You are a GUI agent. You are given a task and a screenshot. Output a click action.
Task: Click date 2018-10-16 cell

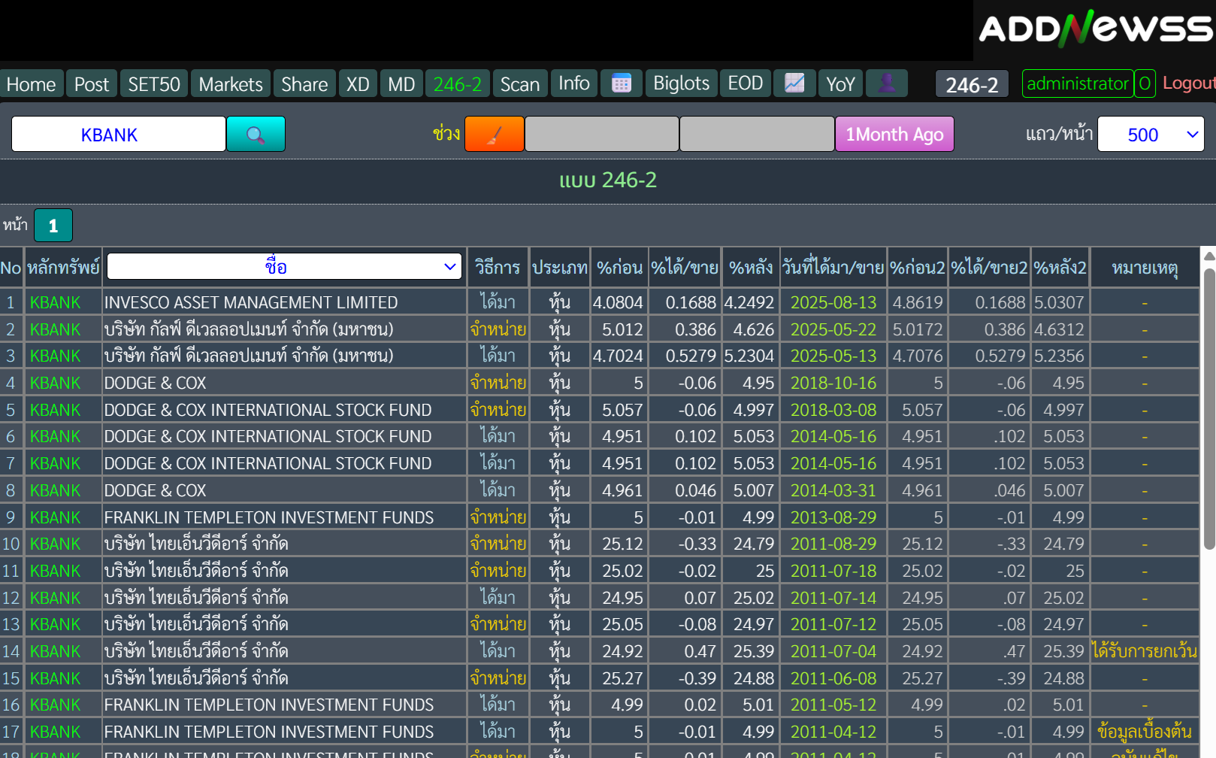pos(833,383)
